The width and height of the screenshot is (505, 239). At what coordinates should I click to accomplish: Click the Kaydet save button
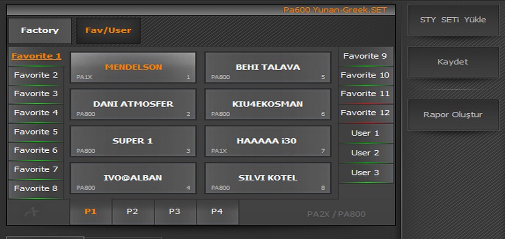453,62
